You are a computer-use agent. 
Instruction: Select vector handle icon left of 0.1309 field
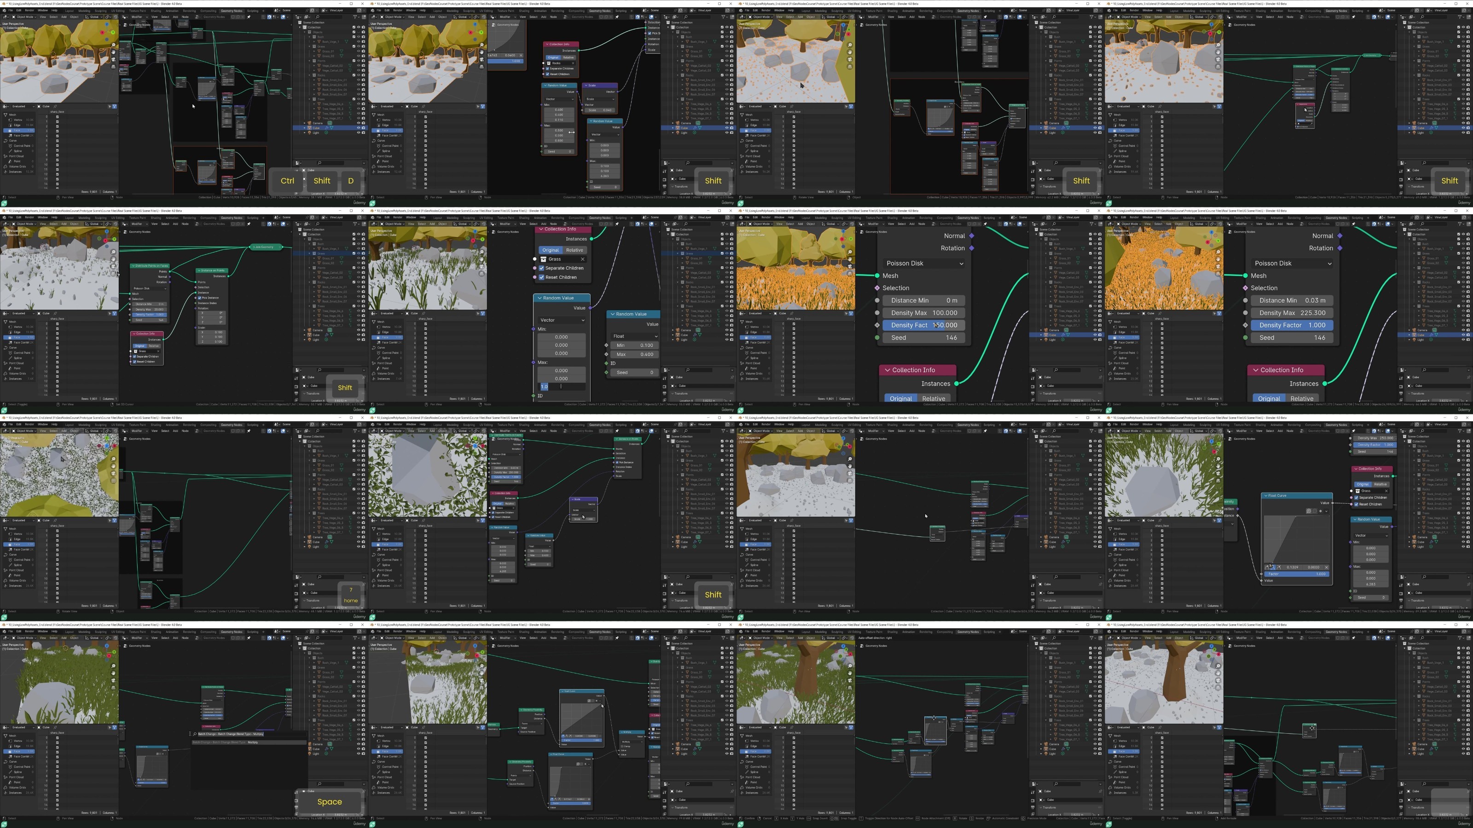pos(1273,568)
